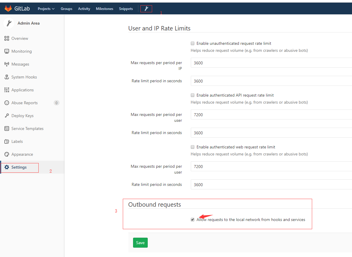Enable authenticated API request rate limit
The height and width of the screenshot is (257, 352).
coord(193,95)
